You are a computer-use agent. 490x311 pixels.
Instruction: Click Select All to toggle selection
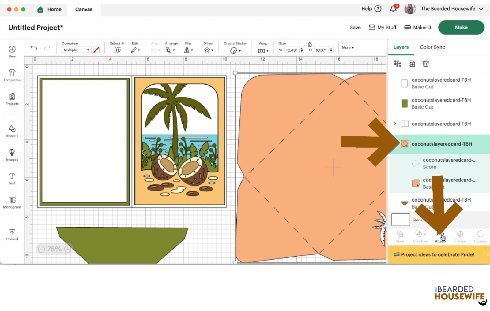[117, 47]
